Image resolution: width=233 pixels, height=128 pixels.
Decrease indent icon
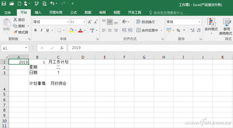pyautogui.click(x=124, y=30)
